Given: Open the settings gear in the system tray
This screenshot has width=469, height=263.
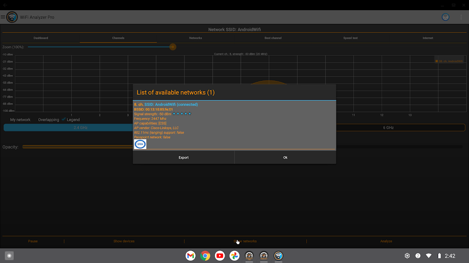Looking at the screenshot, I should [407, 256].
